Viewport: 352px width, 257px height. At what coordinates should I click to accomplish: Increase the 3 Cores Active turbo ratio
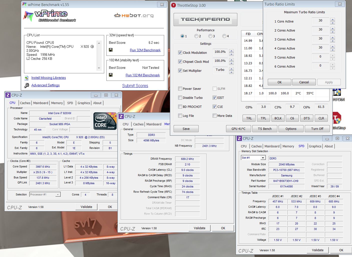click(x=333, y=37)
